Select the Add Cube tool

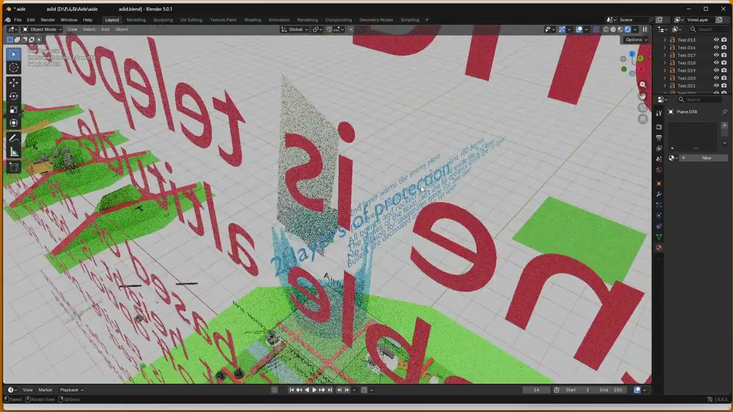pyautogui.click(x=14, y=167)
